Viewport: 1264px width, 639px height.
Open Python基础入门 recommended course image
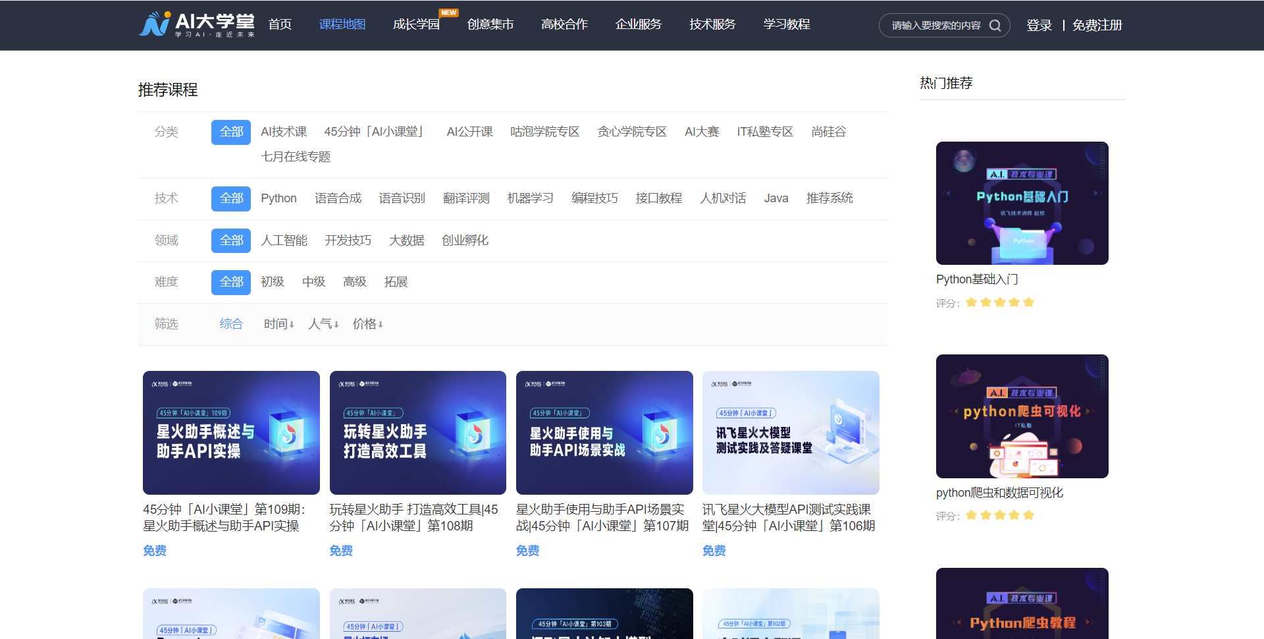pos(1022,203)
